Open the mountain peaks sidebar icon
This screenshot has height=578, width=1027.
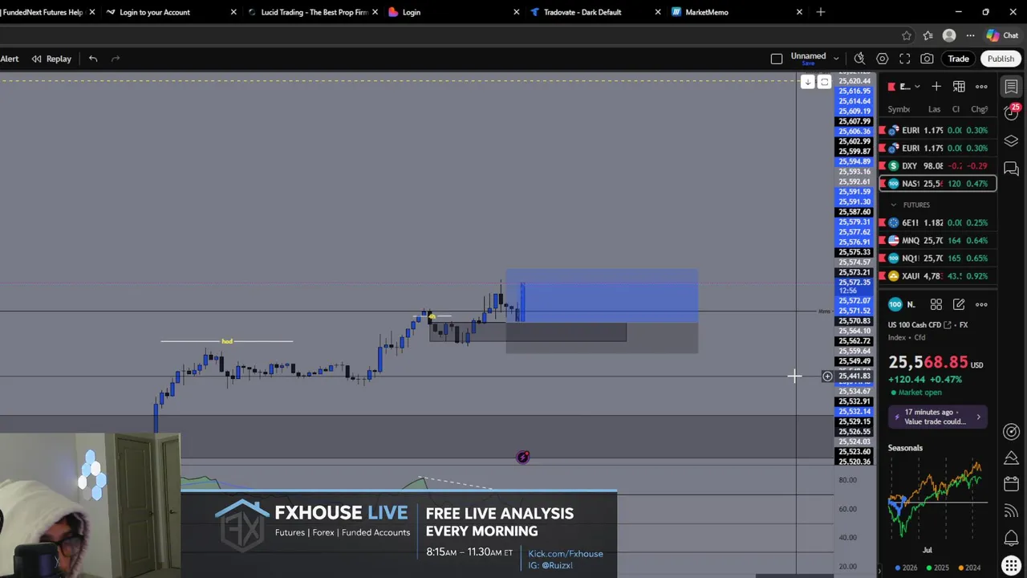(1011, 458)
